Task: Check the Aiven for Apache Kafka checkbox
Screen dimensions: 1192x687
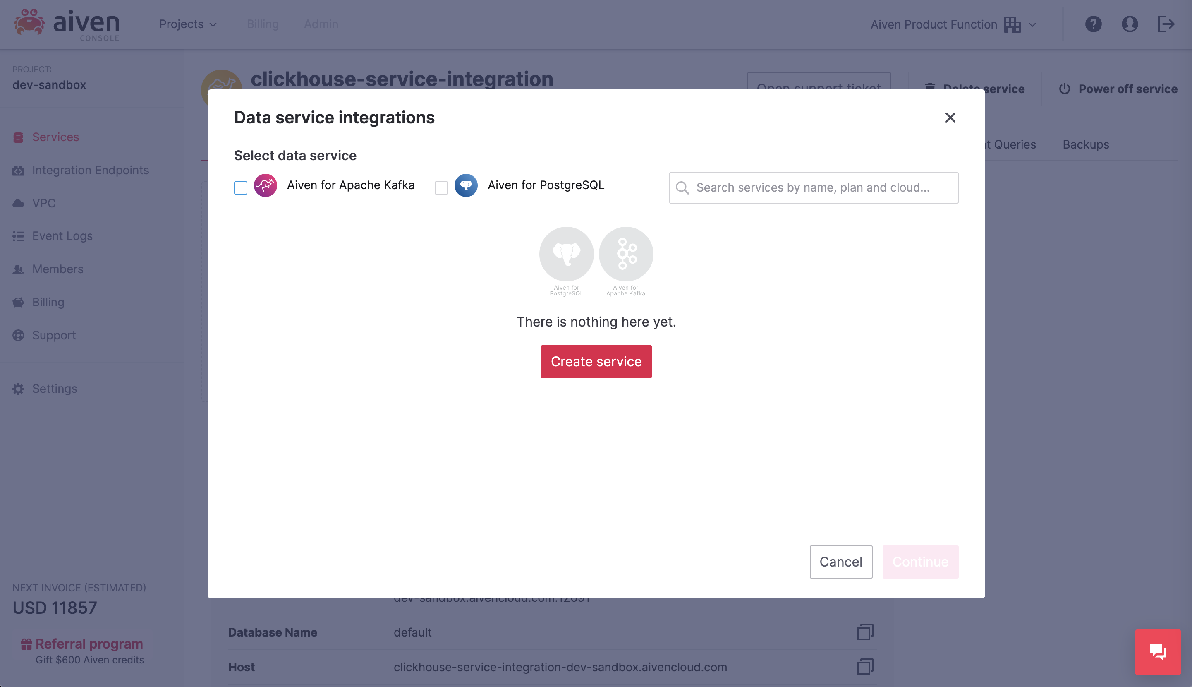Action: click(x=240, y=188)
